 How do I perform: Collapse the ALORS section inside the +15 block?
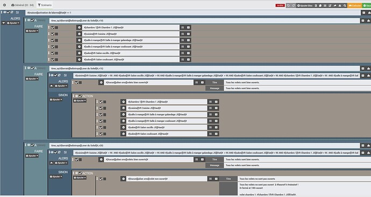click(51, 86)
